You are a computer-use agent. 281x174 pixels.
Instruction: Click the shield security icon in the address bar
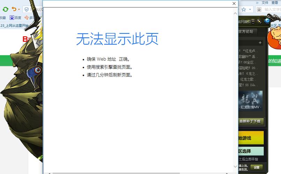(x=26, y=9)
